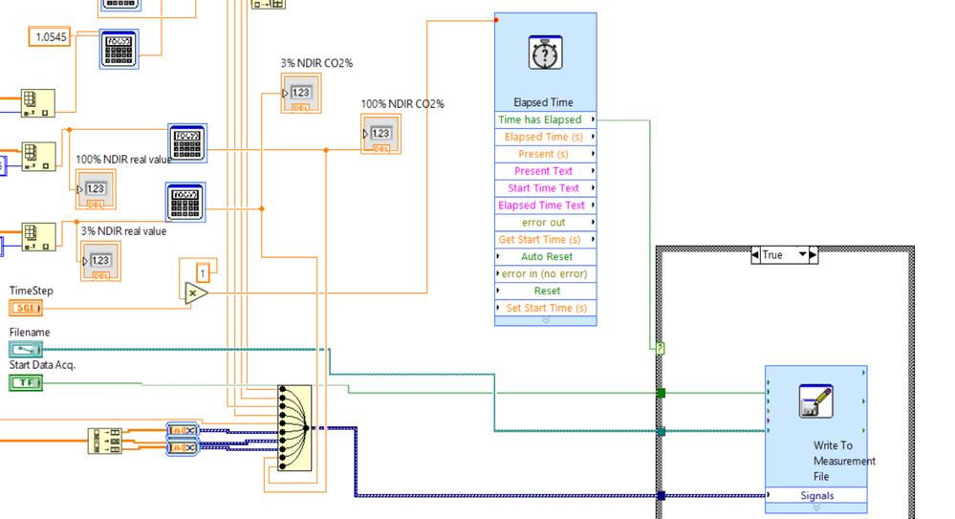Open the case structure True selector dropdown

point(803,254)
